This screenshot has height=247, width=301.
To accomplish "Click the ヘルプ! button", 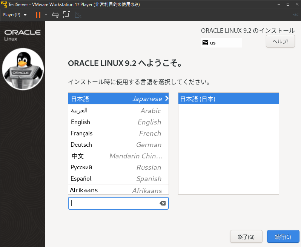I will tap(280, 41).
